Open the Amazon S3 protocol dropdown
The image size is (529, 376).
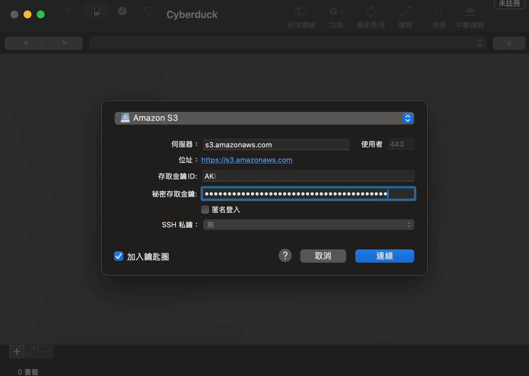[264, 118]
